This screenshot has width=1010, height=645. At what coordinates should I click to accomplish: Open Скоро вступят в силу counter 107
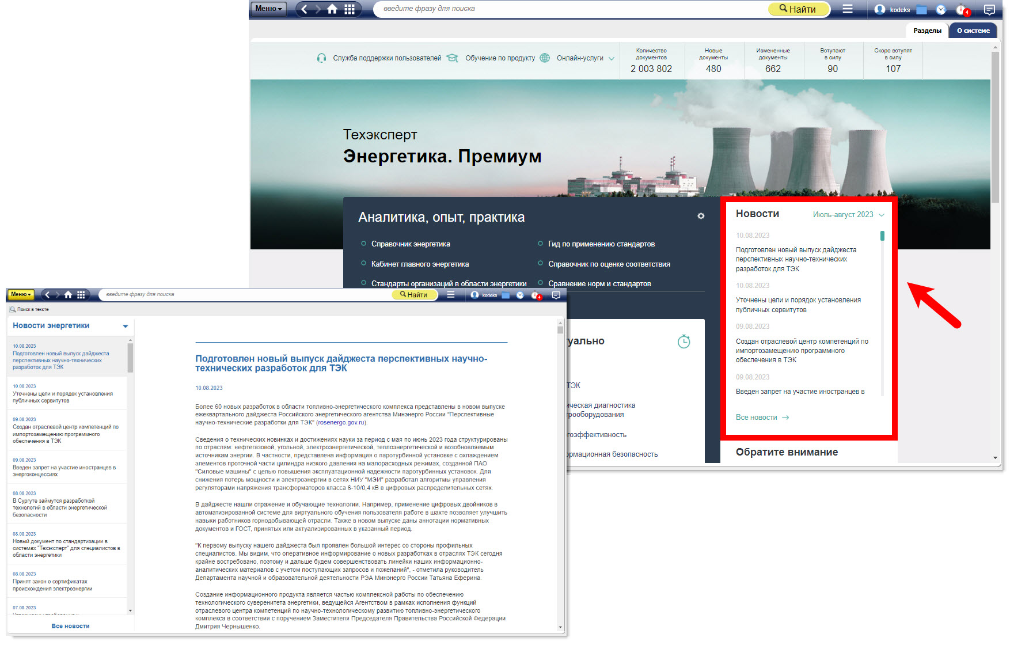click(x=893, y=60)
